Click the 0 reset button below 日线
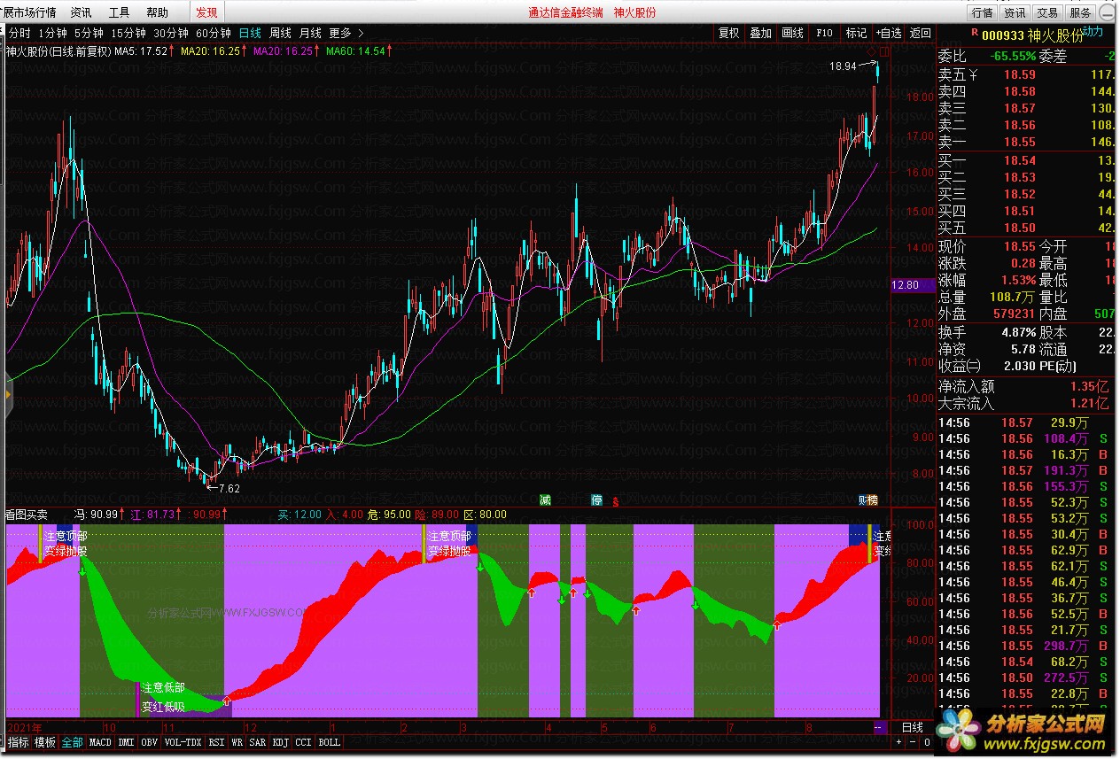 click(928, 742)
